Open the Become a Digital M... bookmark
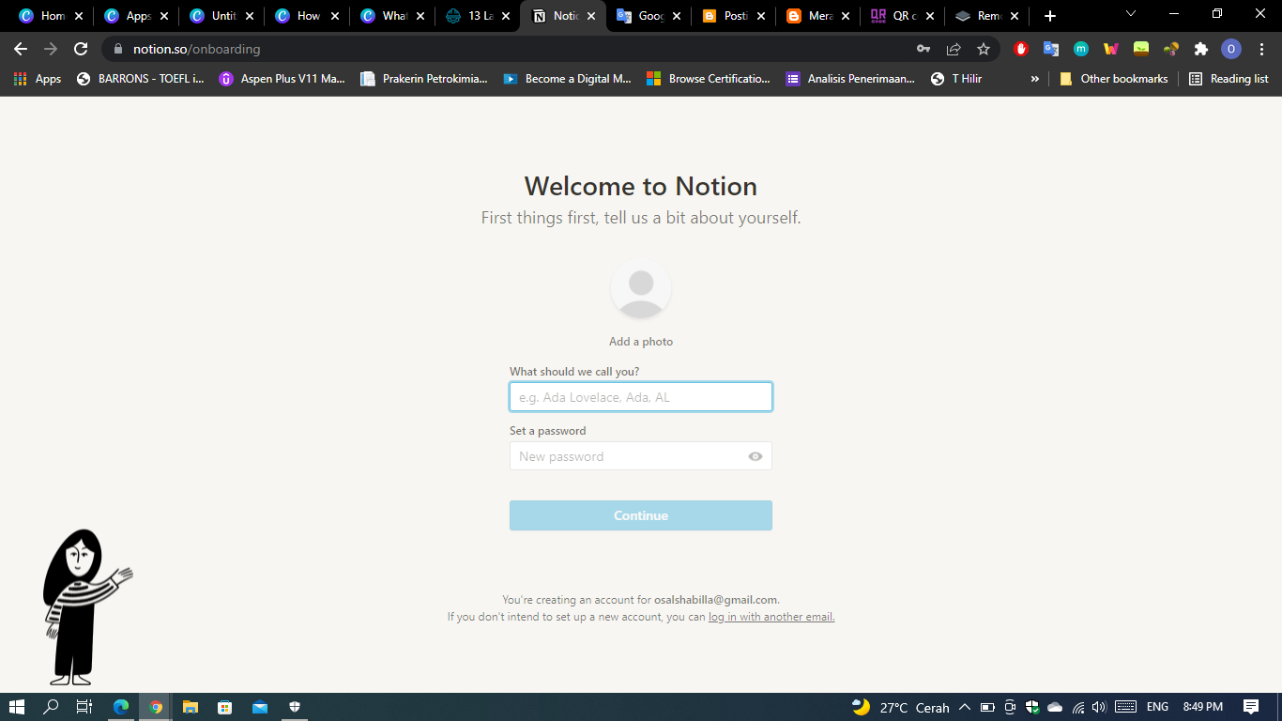The height and width of the screenshot is (721, 1282). pos(567,79)
